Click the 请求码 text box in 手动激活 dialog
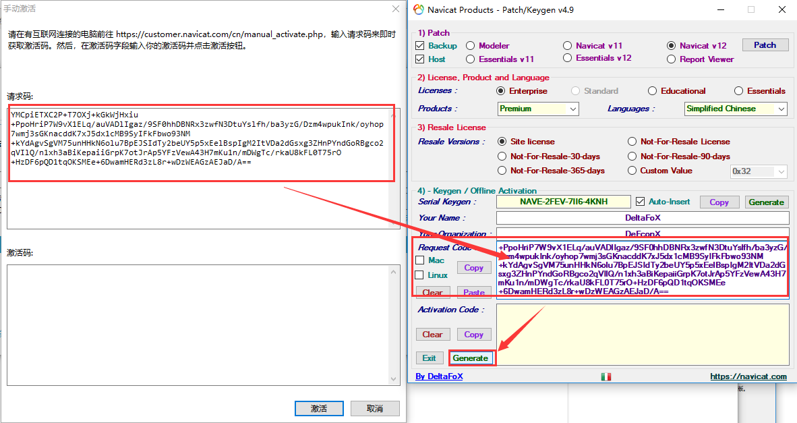The image size is (797, 423). pyautogui.click(x=204, y=168)
